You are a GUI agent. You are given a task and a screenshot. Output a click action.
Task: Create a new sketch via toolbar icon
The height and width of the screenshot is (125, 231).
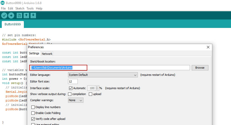(19, 15)
